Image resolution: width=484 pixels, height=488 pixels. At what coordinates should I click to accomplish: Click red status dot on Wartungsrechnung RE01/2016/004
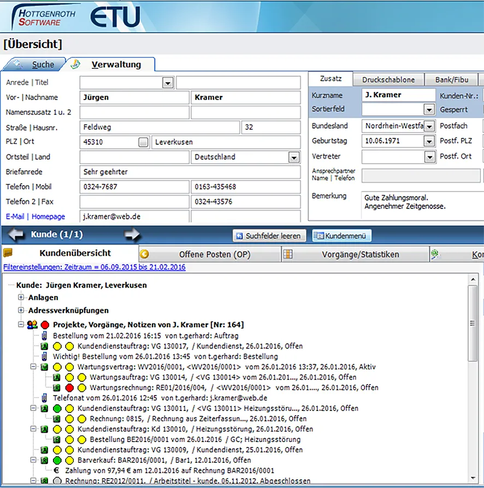pyautogui.click(x=69, y=387)
